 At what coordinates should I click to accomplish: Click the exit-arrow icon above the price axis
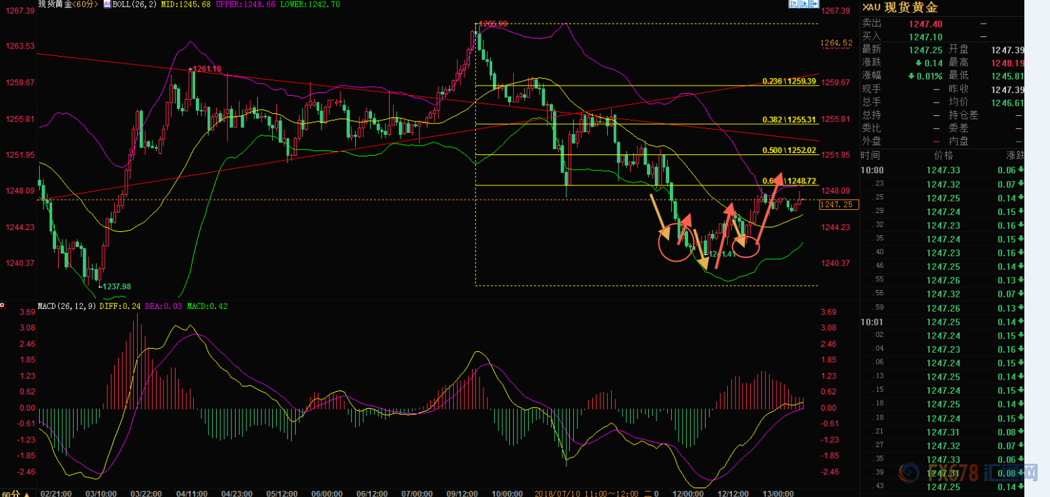click(814, 3)
